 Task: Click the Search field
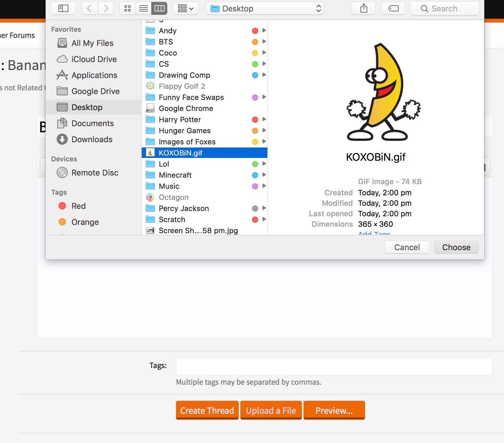445,8
